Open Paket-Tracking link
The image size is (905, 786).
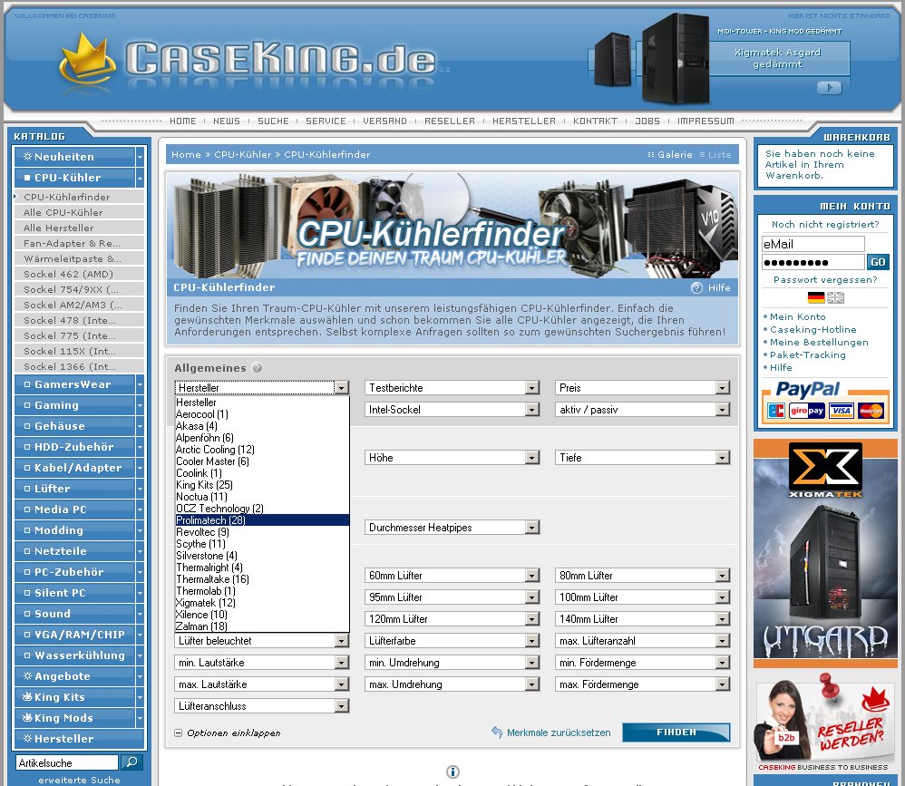(807, 354)
